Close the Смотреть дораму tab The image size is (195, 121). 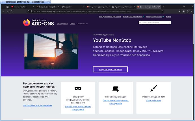coord(58,7)
